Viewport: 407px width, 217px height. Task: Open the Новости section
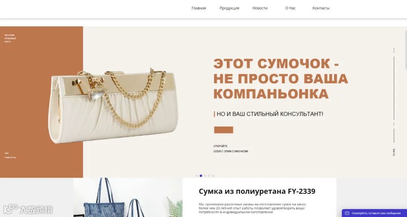[x=260, y=8]
